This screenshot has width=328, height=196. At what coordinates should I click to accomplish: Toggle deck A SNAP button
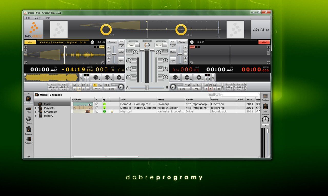click(102, 47)
